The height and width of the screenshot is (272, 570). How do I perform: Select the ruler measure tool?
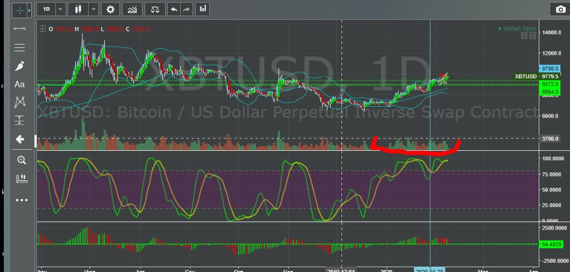click(22, 179)
